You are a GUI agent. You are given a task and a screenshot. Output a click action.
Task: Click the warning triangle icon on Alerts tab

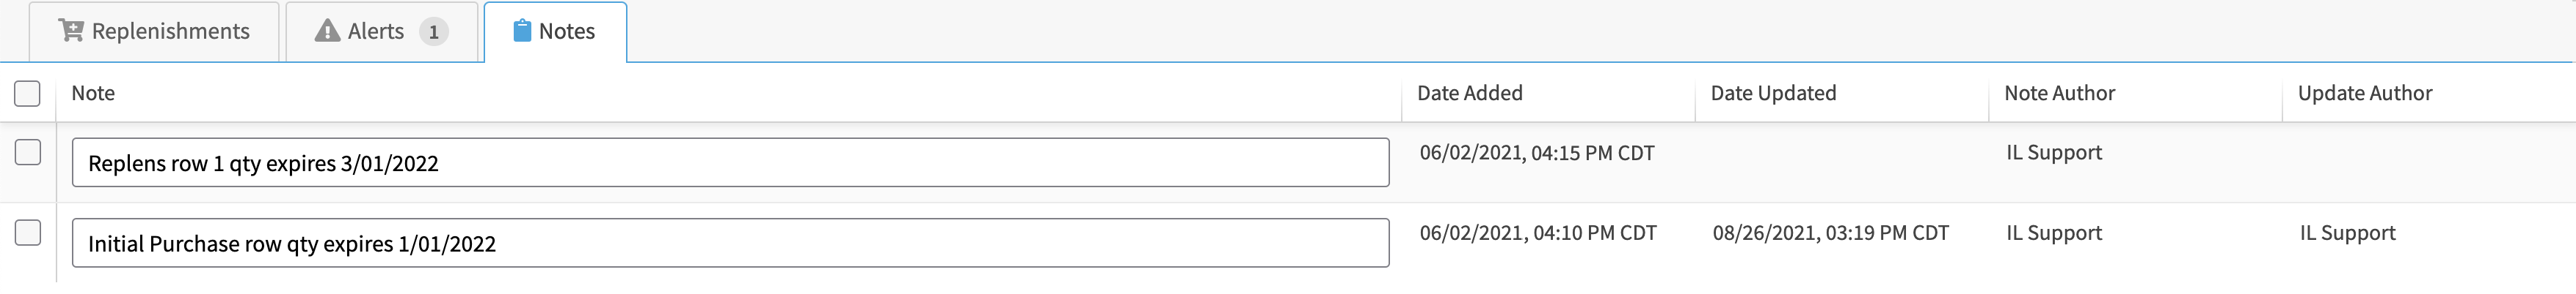pos(327,31)
